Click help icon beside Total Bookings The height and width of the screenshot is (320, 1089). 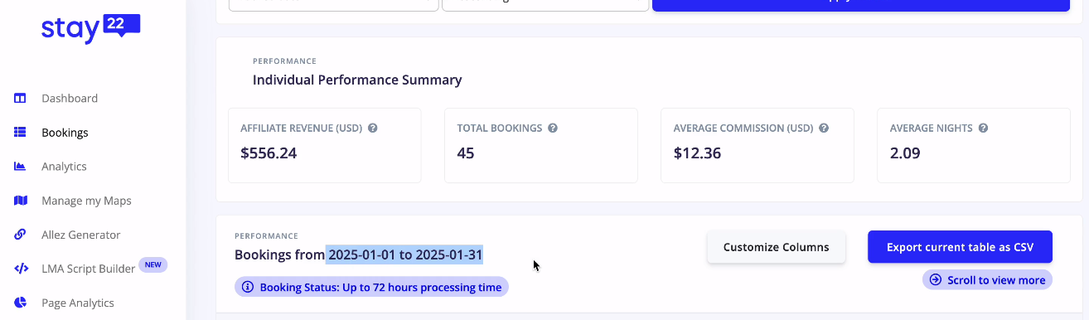click(553, 128)
